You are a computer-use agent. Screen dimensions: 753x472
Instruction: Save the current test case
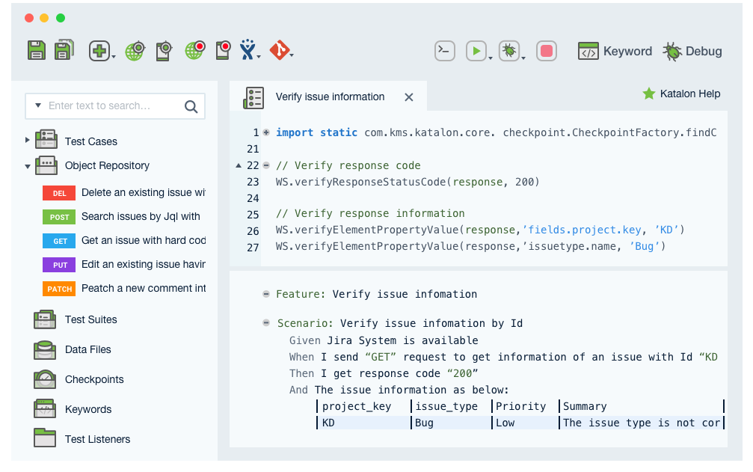click(37, 51)
